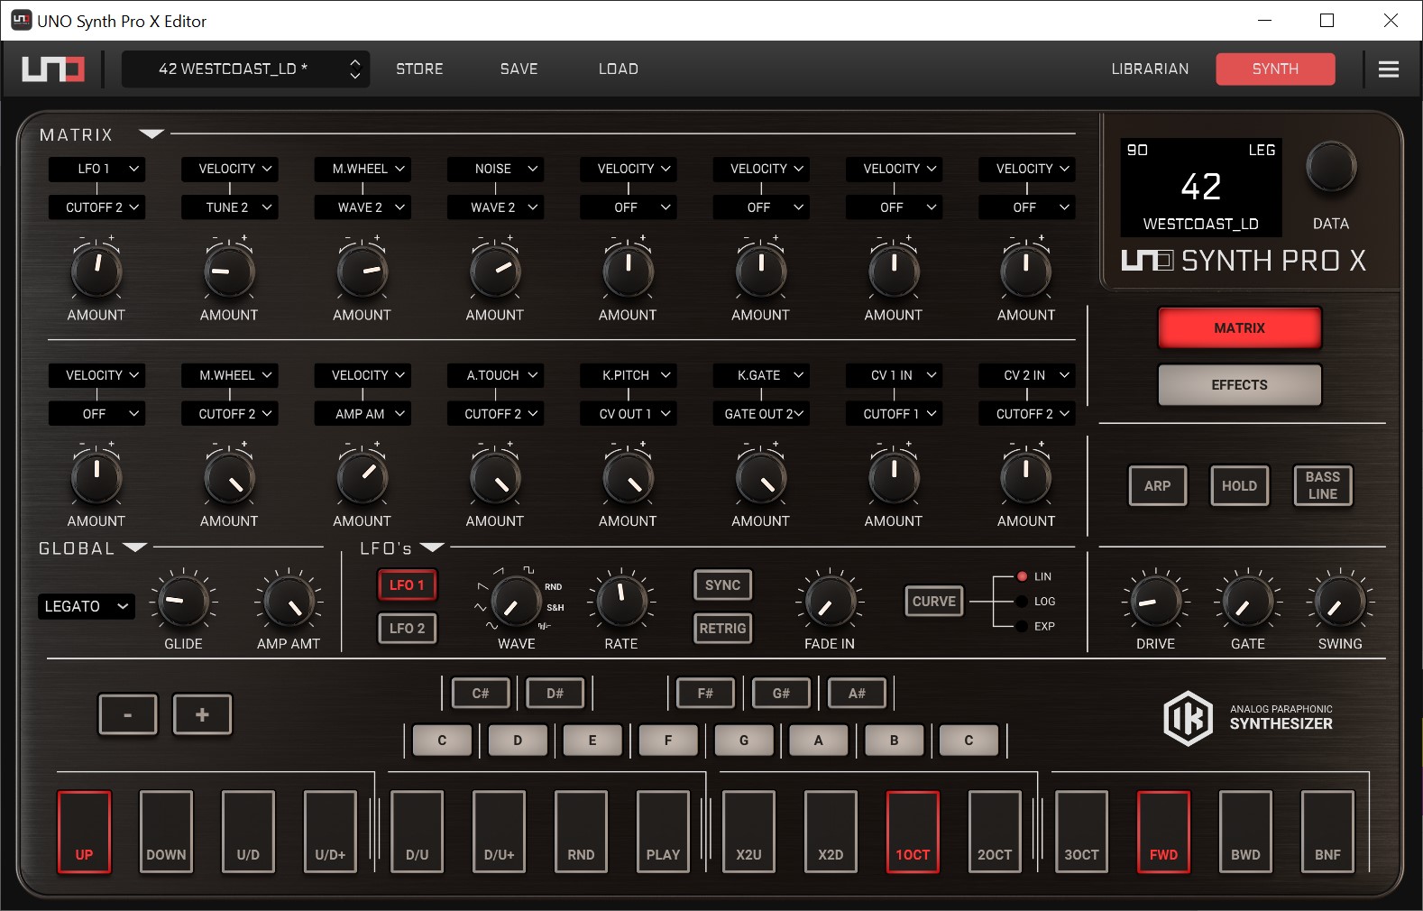1423x911 pixels.
Task: Open the CV OUT 1 destination dropdown
Action: pos(628,414)
